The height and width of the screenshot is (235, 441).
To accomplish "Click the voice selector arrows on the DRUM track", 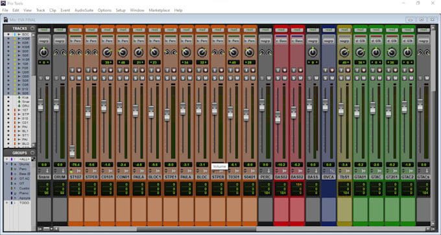I will [x=55, y=171].
